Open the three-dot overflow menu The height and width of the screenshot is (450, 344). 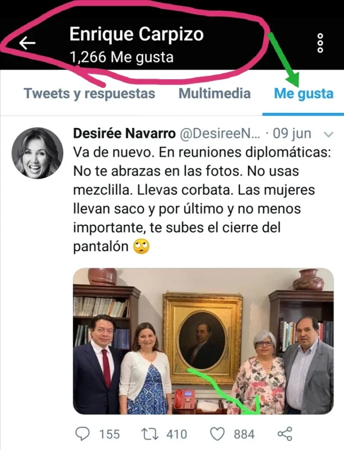click(x=320, y=43)
